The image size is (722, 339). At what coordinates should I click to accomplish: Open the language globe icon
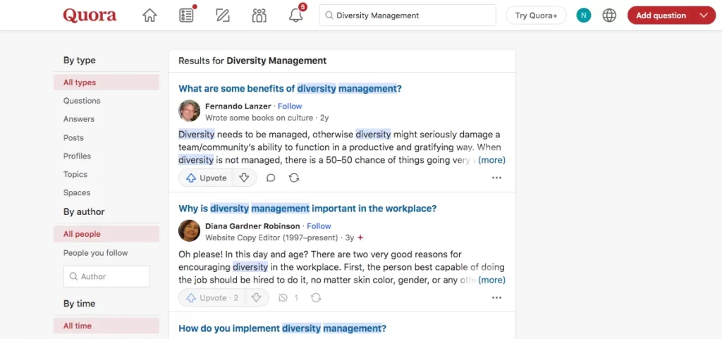[x=609, y=16]
